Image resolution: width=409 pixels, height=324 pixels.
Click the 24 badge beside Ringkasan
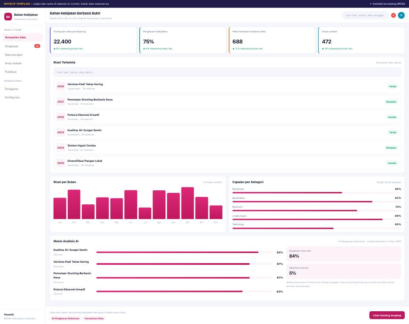(37, 46)
